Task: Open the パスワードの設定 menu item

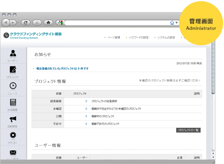Action: point(139,38)
